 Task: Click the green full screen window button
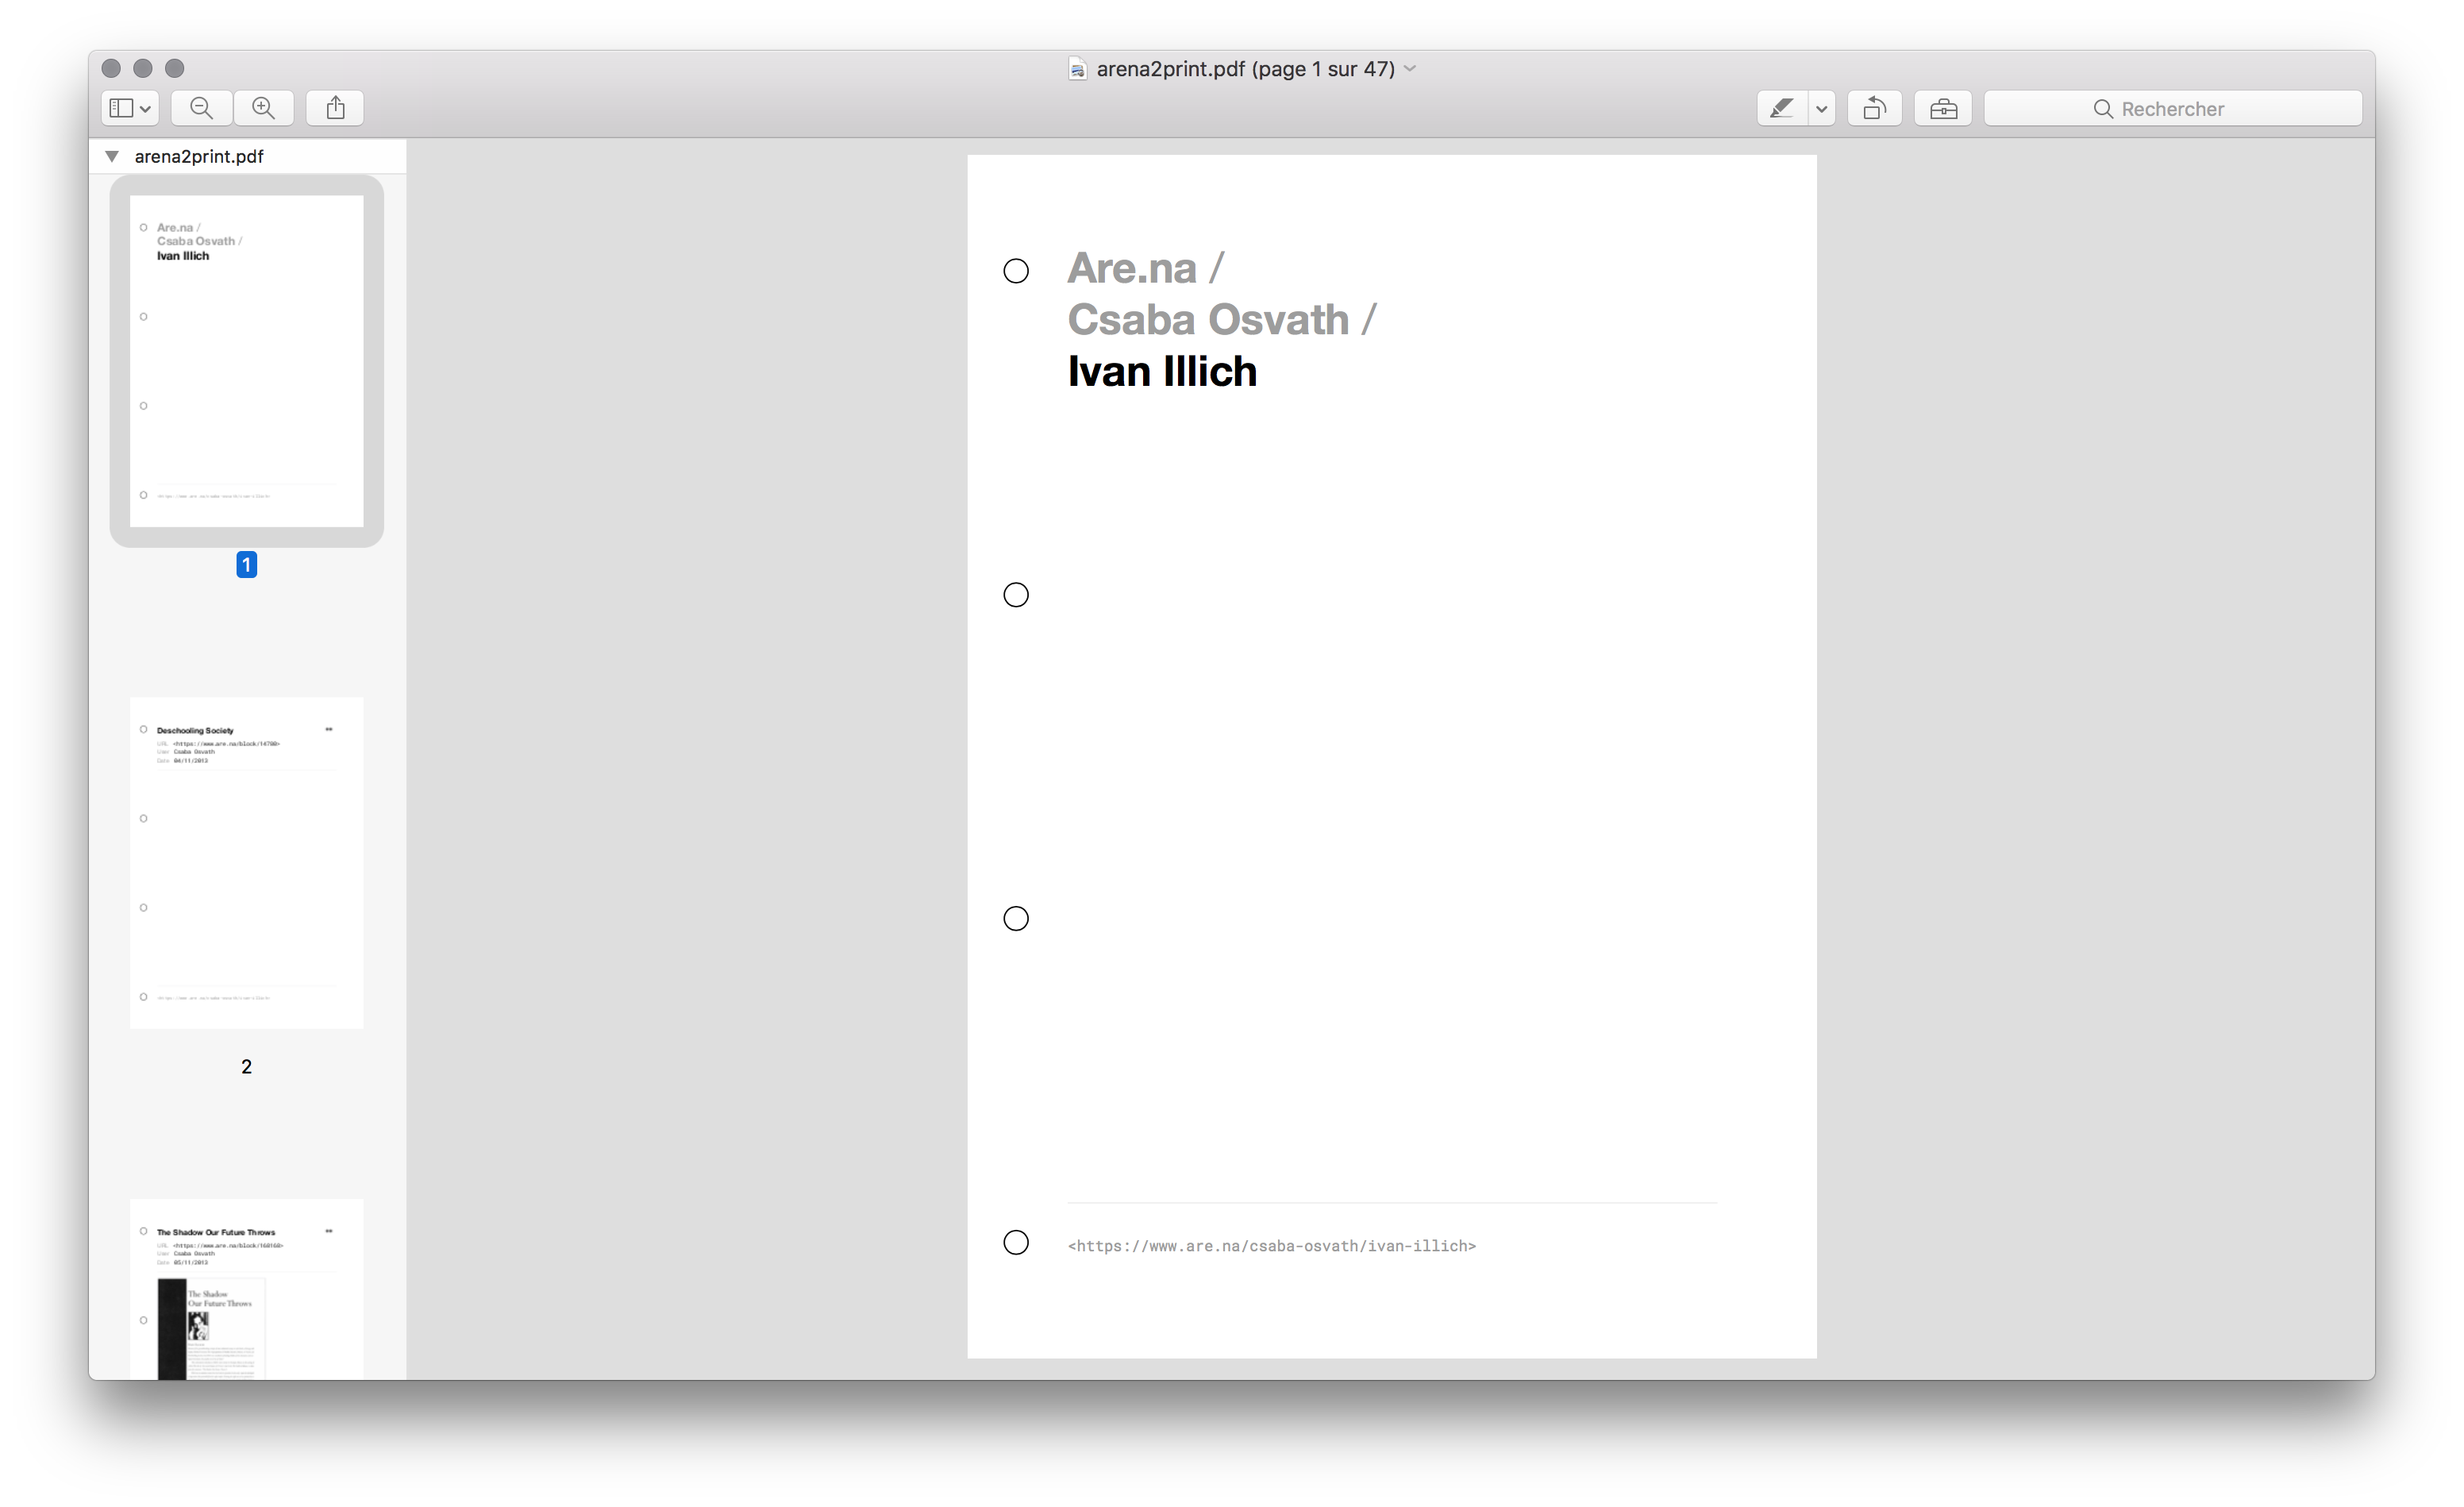[175, 68]
